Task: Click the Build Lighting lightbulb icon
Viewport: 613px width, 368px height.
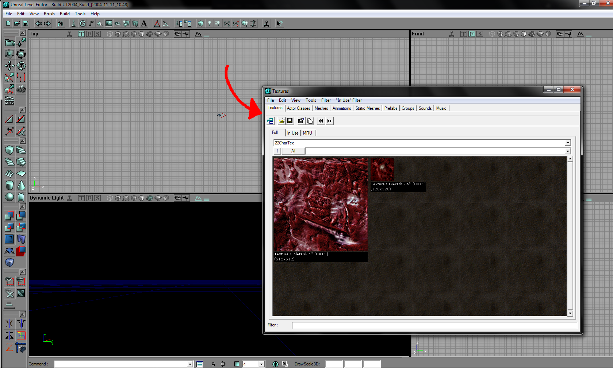Action: pyautogui.click(x=210, y=23)
